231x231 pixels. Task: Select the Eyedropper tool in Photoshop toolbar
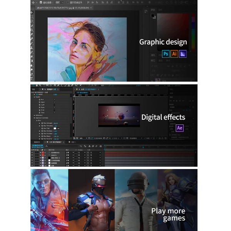pyautogui.click(x=32, y=34)
